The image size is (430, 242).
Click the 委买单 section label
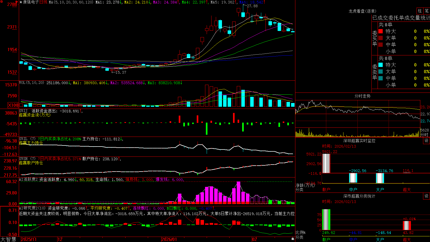click(x=375, y=38)
